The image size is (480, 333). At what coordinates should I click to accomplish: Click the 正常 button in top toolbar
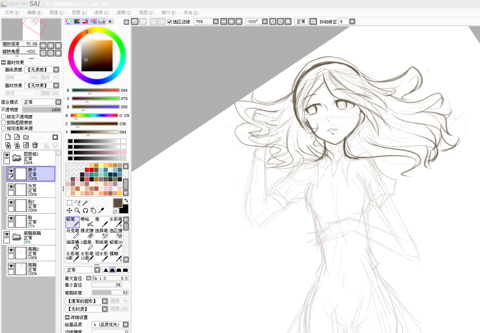(x=301, y=22)
